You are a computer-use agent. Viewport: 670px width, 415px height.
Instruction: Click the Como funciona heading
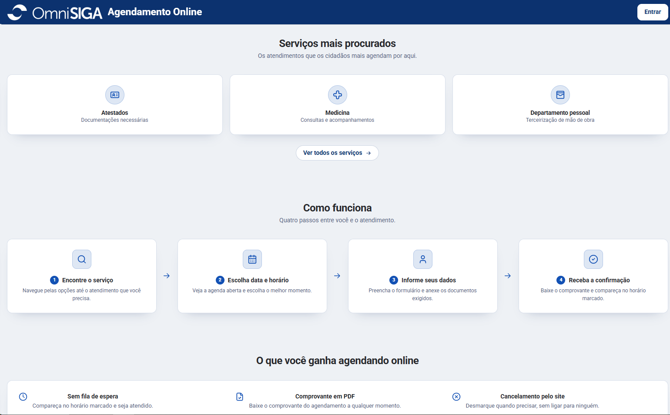(338, 208)
